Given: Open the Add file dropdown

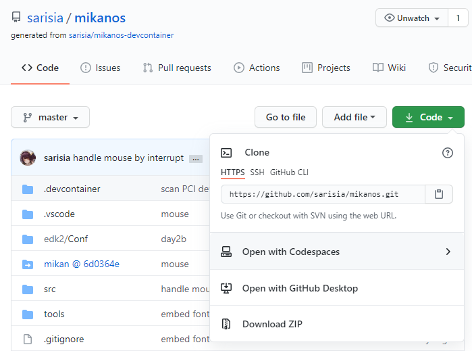Looking at the screenshot, I should tap(355, 117).
